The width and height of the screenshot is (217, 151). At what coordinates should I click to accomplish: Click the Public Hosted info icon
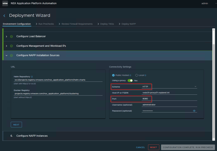coord(130,75)
